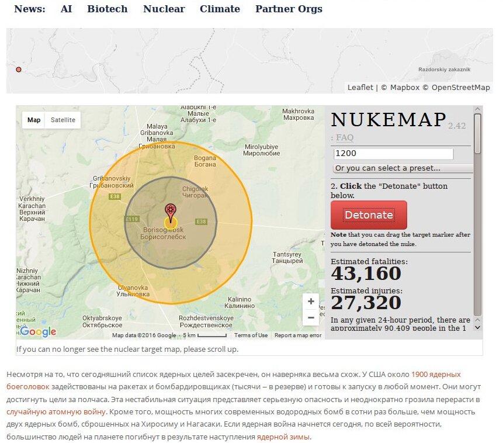Click the estimated fatalities value 43,160
Viewport: 503px width, 443px height.
(x=366, y=274)
